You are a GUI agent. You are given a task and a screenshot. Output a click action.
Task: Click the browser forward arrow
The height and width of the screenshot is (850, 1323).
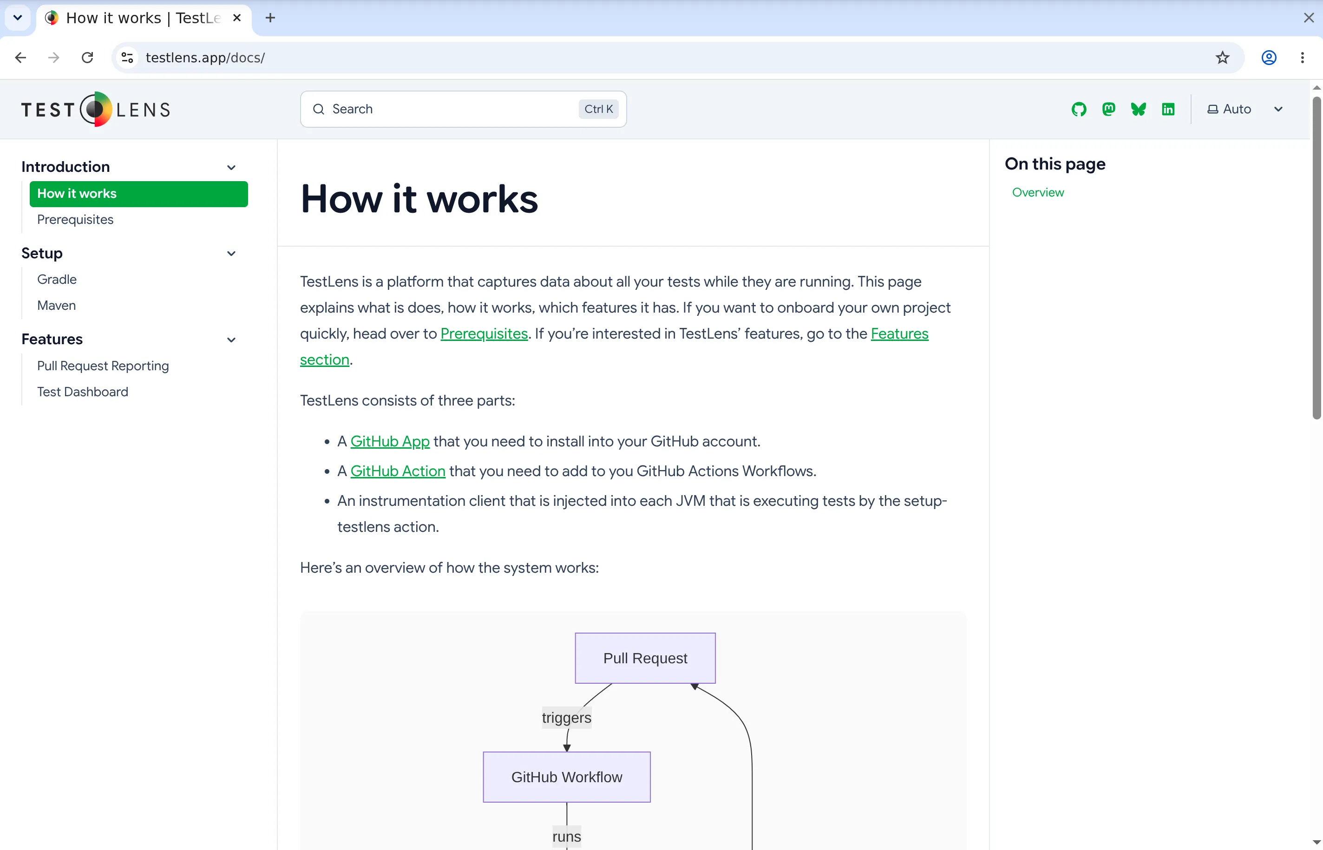53,58
